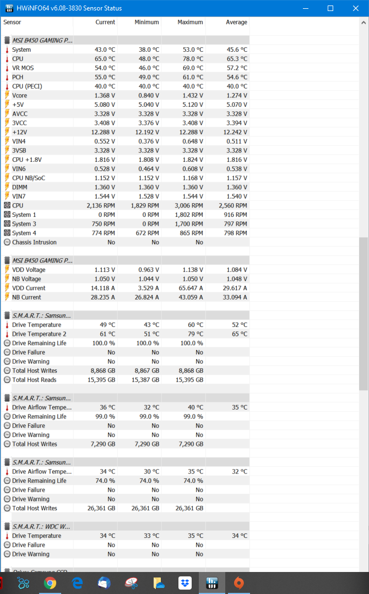Open the Dropbox taskbar icon
Image resolution: width=369 pixels, height=594 pixels.
click(185, 582)
